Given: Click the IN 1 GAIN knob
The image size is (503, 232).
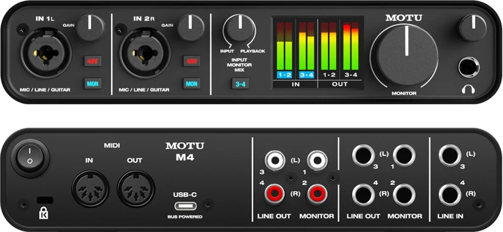Looking at the screenshot, I should tap(90, 27).
